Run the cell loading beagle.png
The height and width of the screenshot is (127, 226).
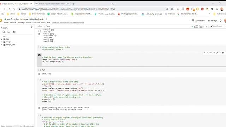point(39,55)
